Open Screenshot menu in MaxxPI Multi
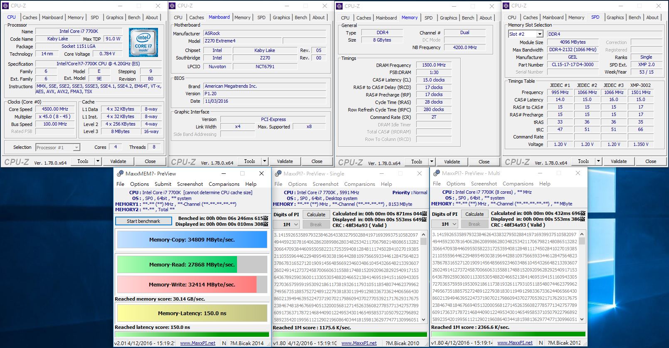The height and width of the screenshot is (348, 669). 484,183
